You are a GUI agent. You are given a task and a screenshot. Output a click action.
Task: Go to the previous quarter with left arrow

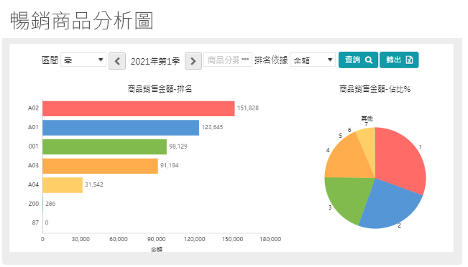point(117,61)
